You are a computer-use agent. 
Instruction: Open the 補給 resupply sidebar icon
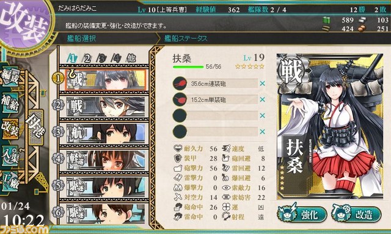[10, 102]
